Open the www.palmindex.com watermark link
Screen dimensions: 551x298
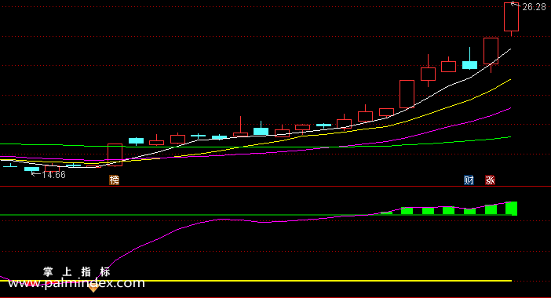pos(77,283)
